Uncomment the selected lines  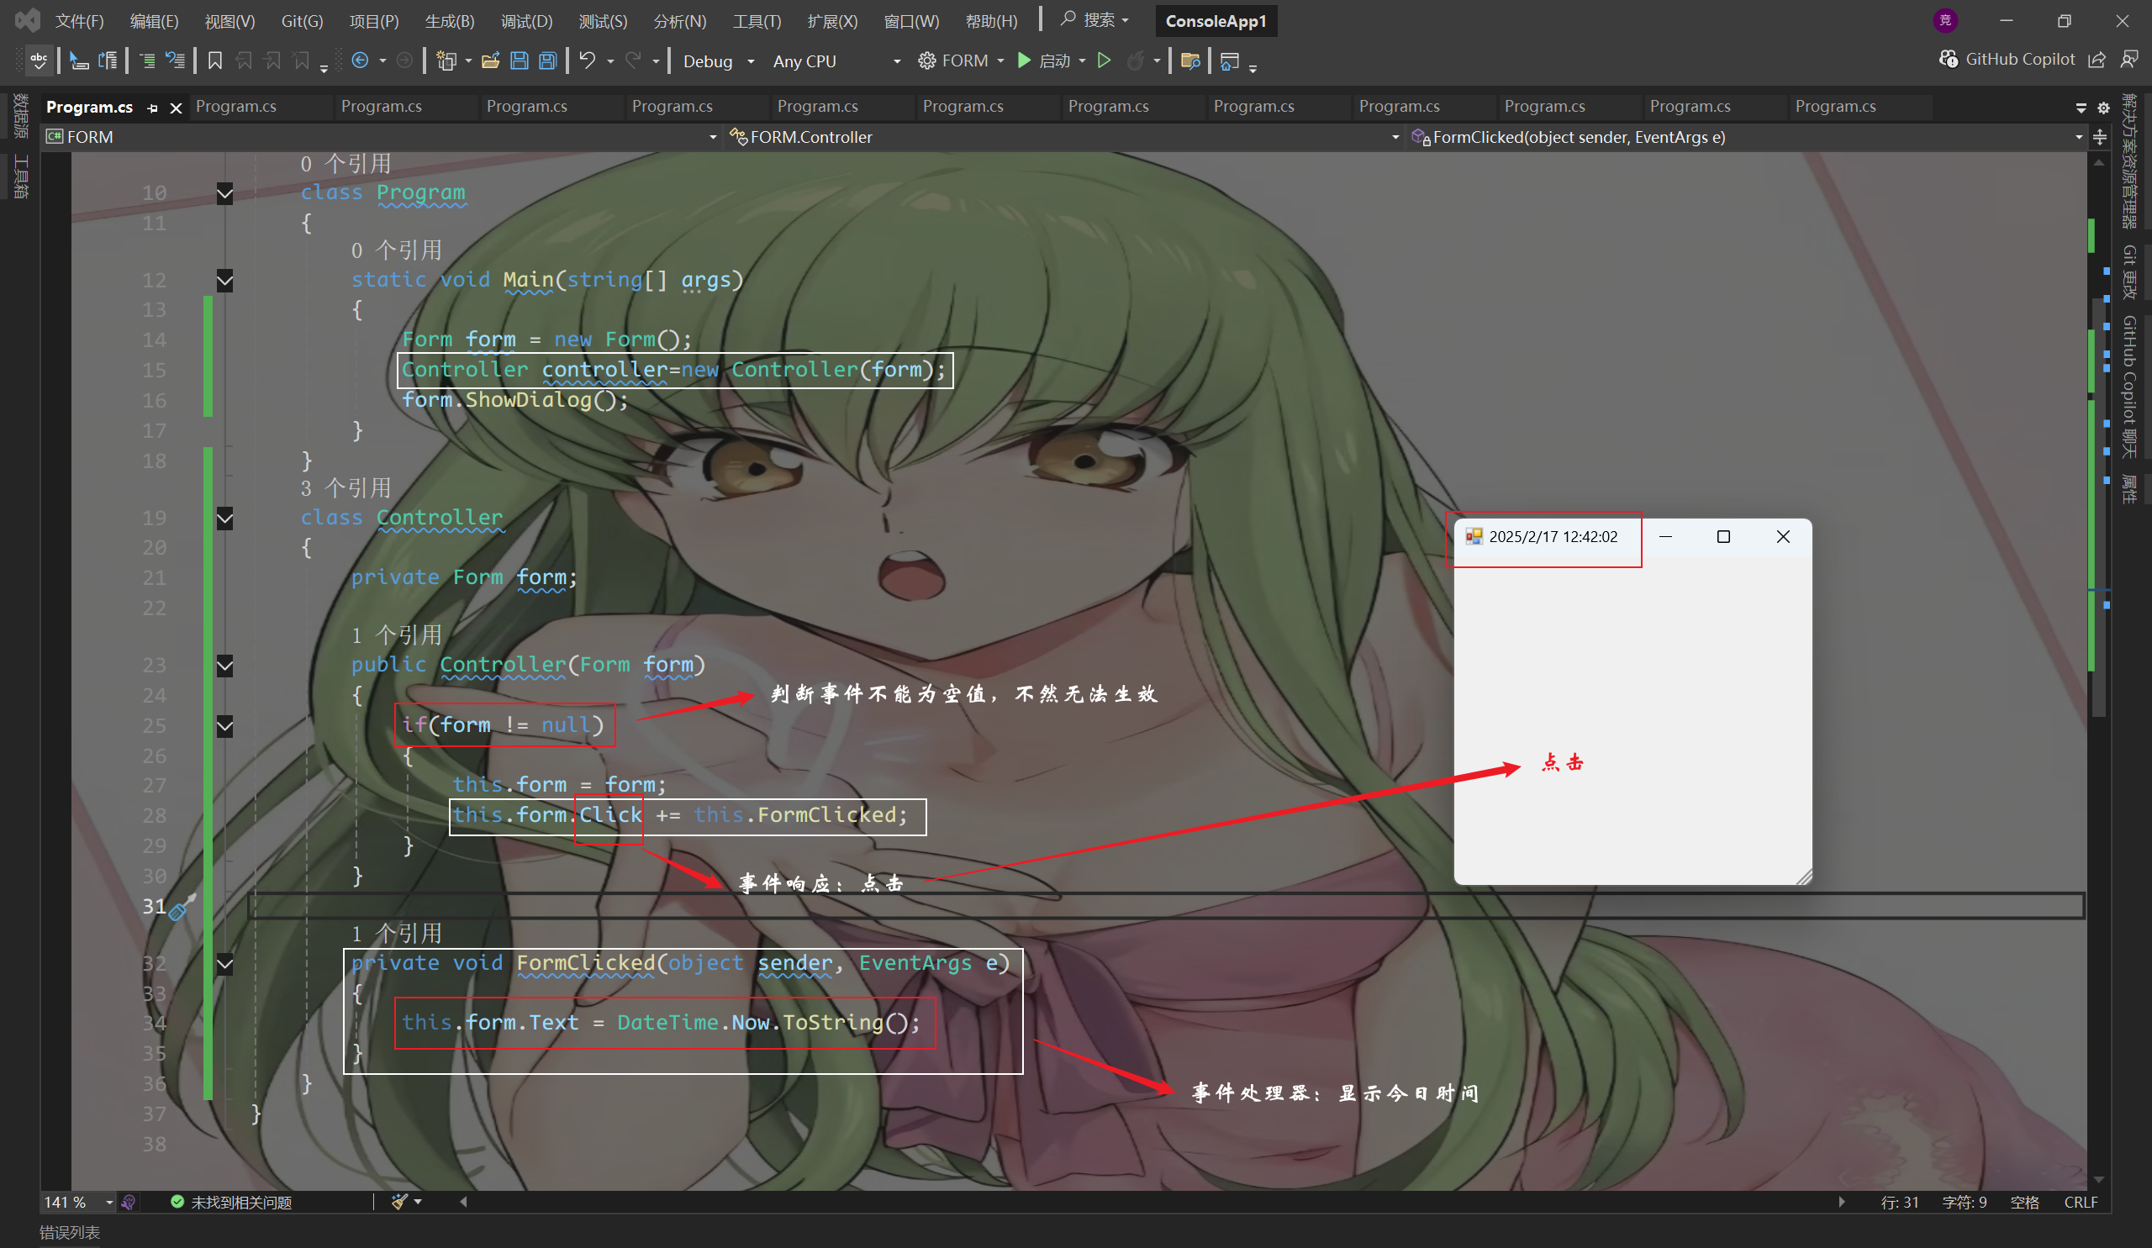pyautogui.click(x=175, y=61)
